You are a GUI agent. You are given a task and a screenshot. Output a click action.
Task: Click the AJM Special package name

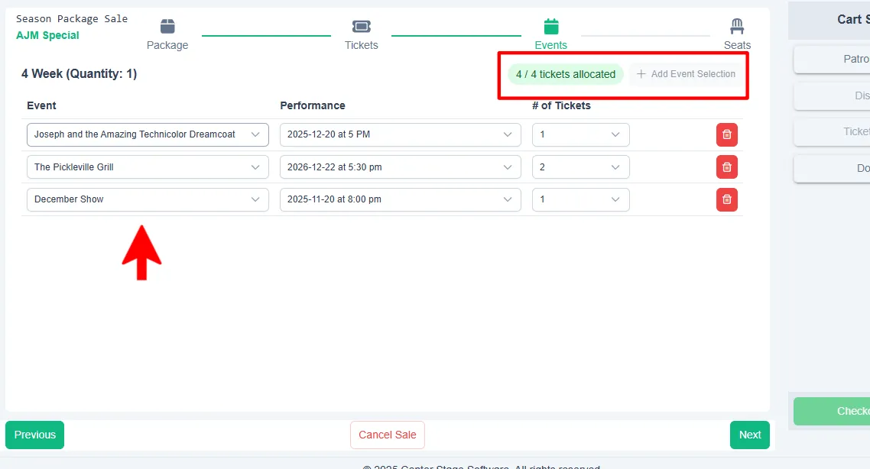pos(47,35)
